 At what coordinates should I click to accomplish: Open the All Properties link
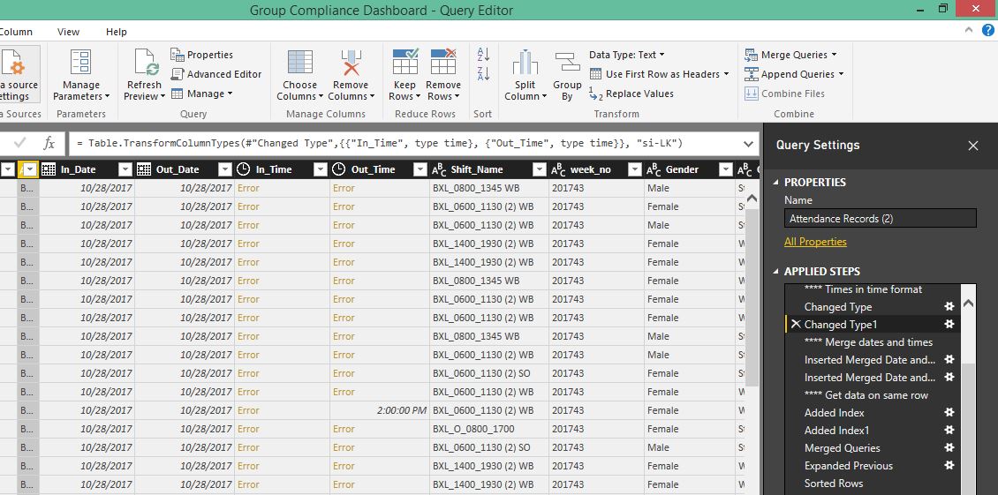[815, 242]
